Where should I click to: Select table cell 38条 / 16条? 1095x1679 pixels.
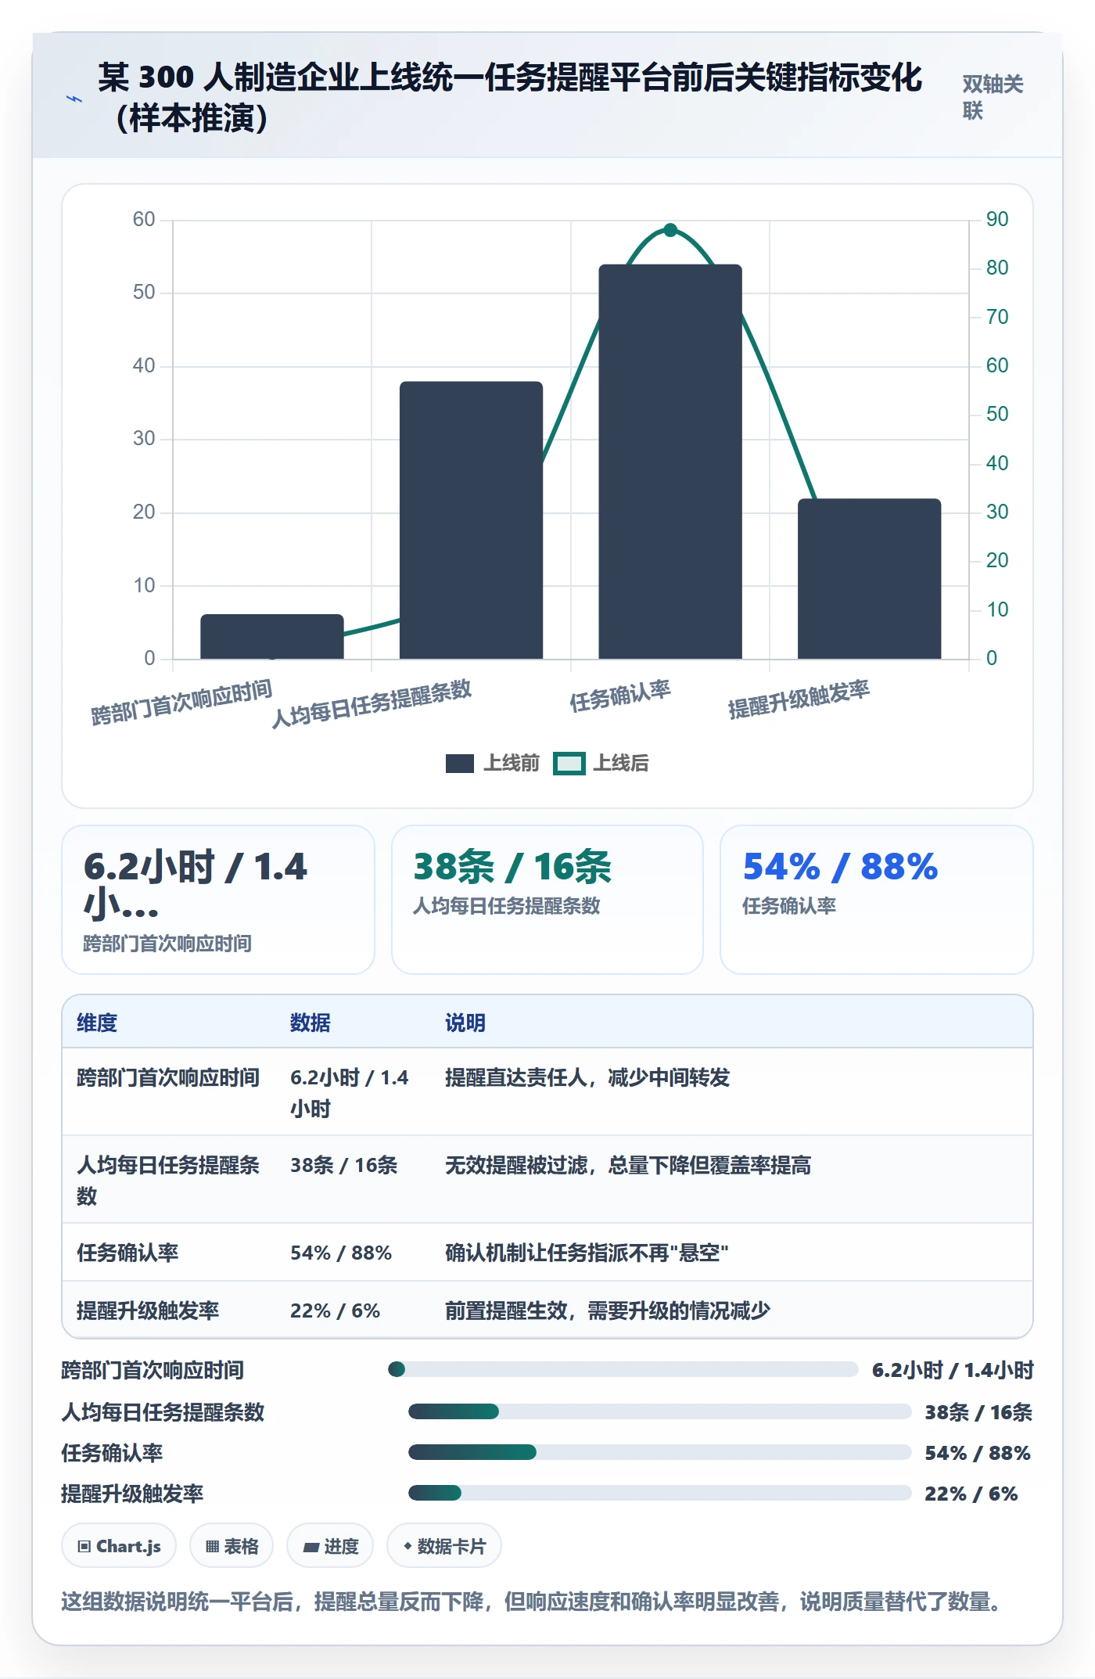pyautogui.click(x=344, y=1165)
